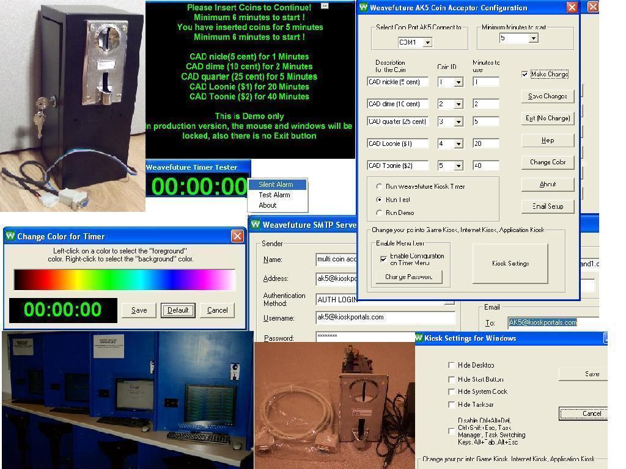Click the W icon in SMTP Server window title
The width and height of the screenshot is (626, 469).
point(255,225)
